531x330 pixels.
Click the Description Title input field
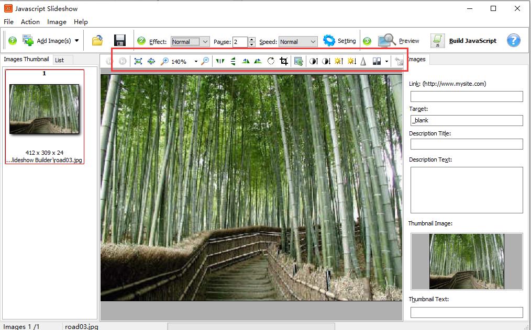click(466, 144)
